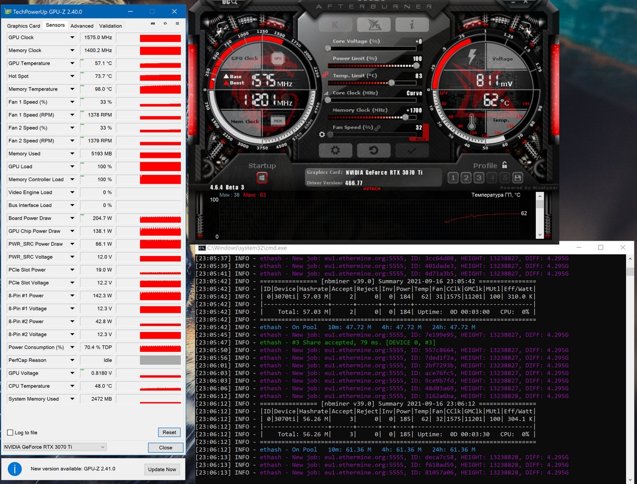637x484 pixels.
Task: Click the GPU-Z Close button
Action: coord(165,448)
